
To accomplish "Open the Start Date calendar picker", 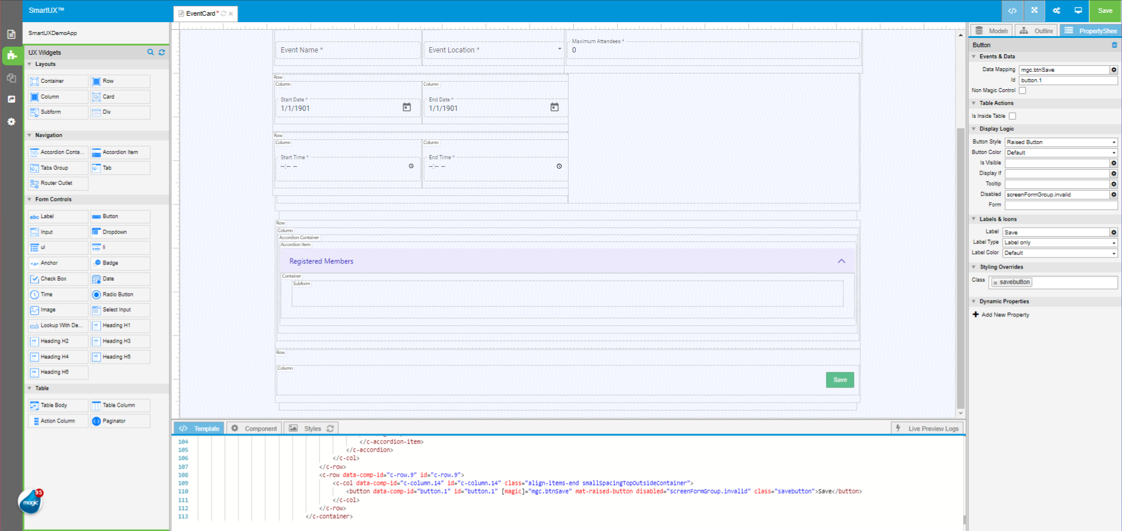I will [407, 107].
